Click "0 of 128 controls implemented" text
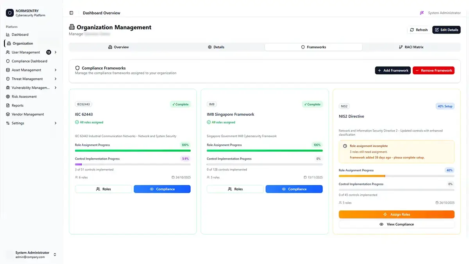This screenshot has height=264, width=469. point(227,170)
